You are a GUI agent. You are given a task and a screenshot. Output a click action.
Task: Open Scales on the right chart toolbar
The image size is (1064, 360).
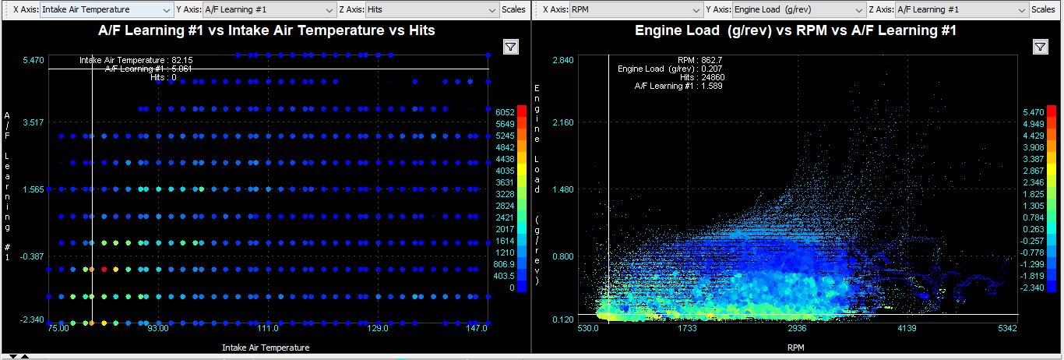click(1044, 10)
